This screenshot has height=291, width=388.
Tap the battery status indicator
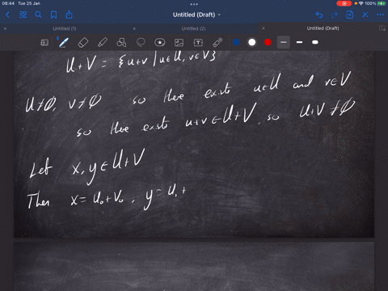click(x=382, y=3)
